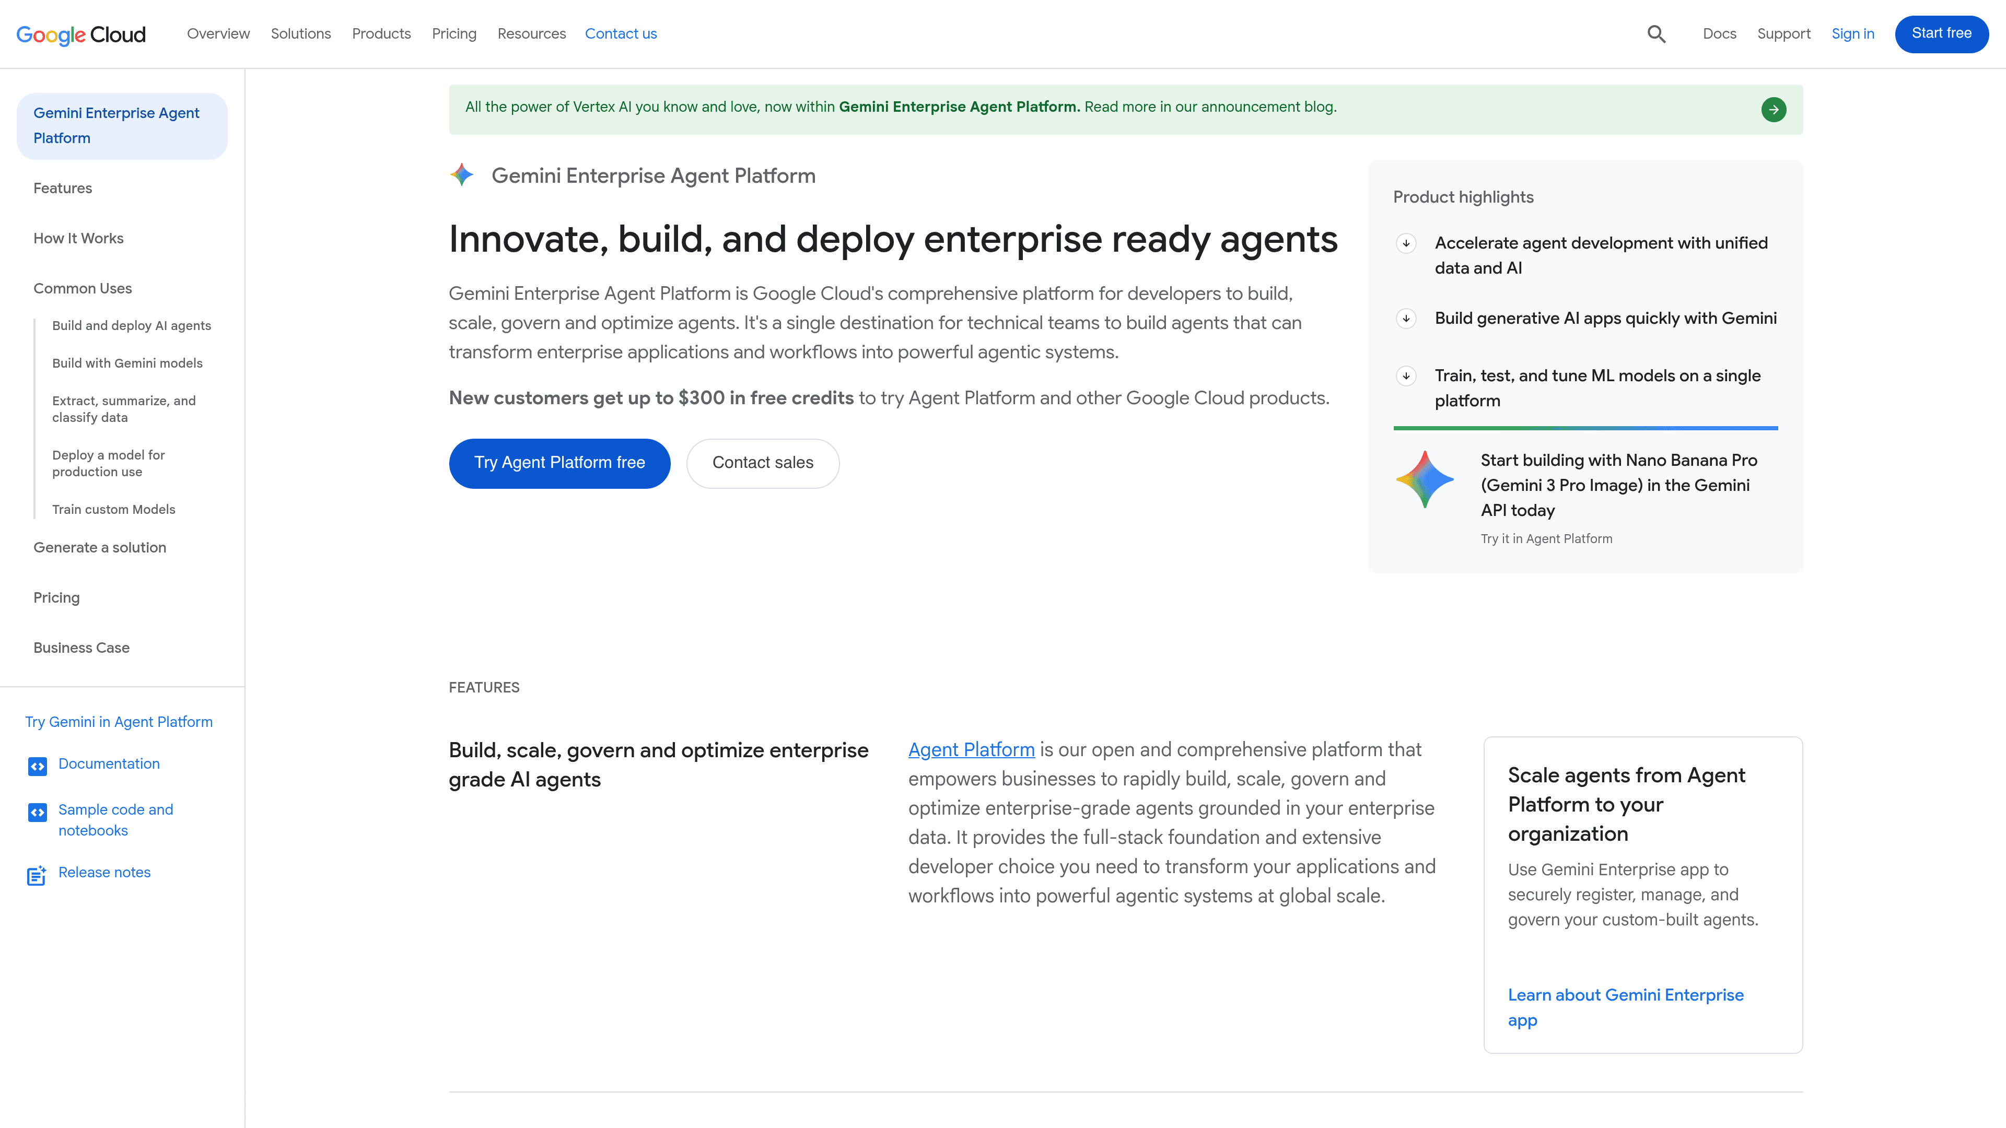Click the Google Cloud logo
This screenshot has width=2006, height=1128.
81,34
